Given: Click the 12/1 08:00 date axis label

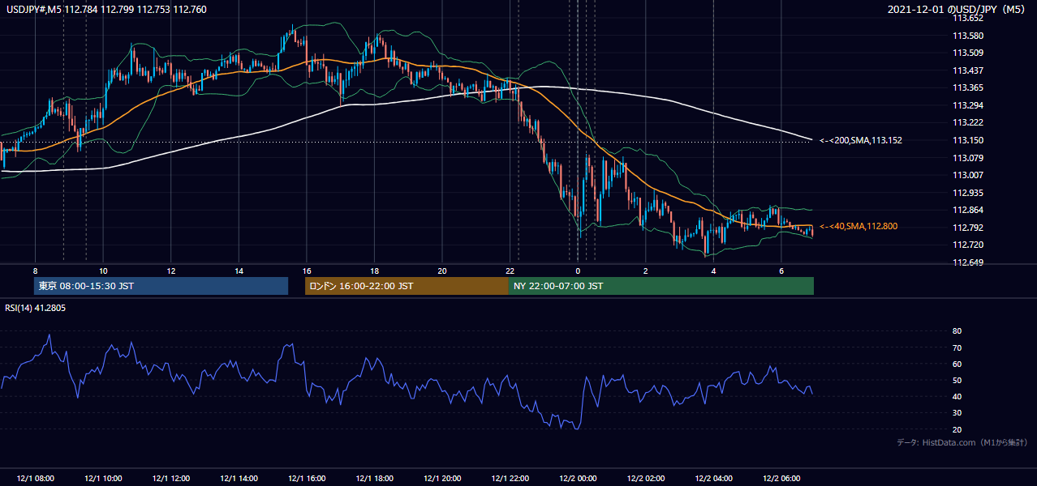Looking at the screenshot, I should [35, 478].
